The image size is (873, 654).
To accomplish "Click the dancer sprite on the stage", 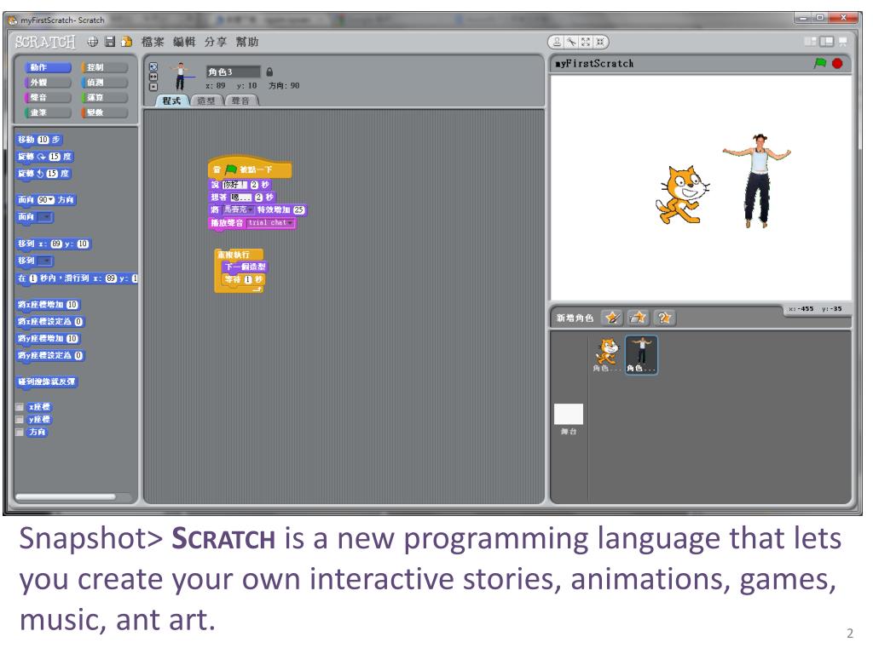I will (757, 181).
